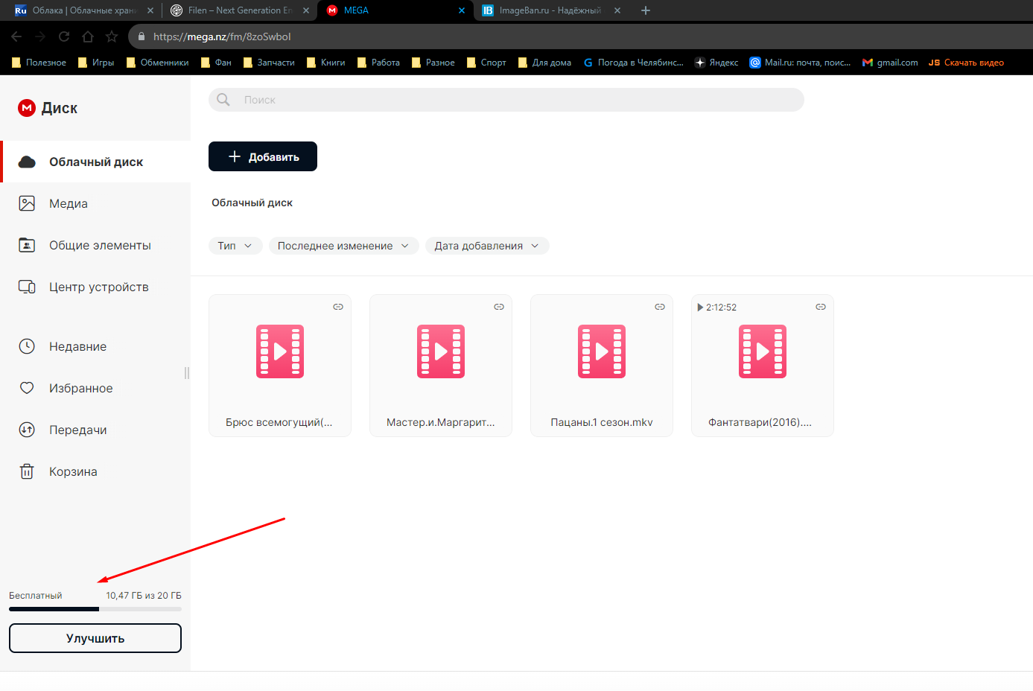This screenshot has width=1033, height=691.
Task: Go back in browser history
Action: tap(16, 36)
